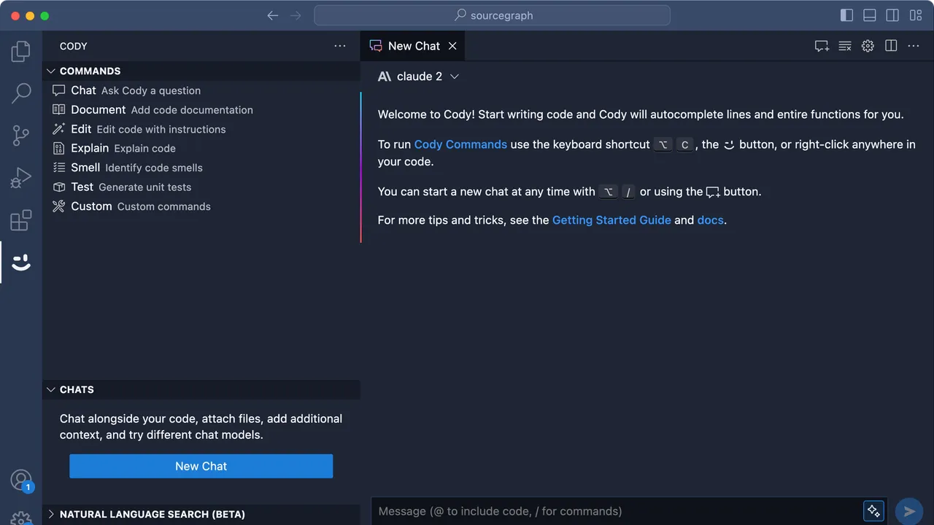
Task: Go forward with the navigation arrow
Action: click(x=296, y=15)
